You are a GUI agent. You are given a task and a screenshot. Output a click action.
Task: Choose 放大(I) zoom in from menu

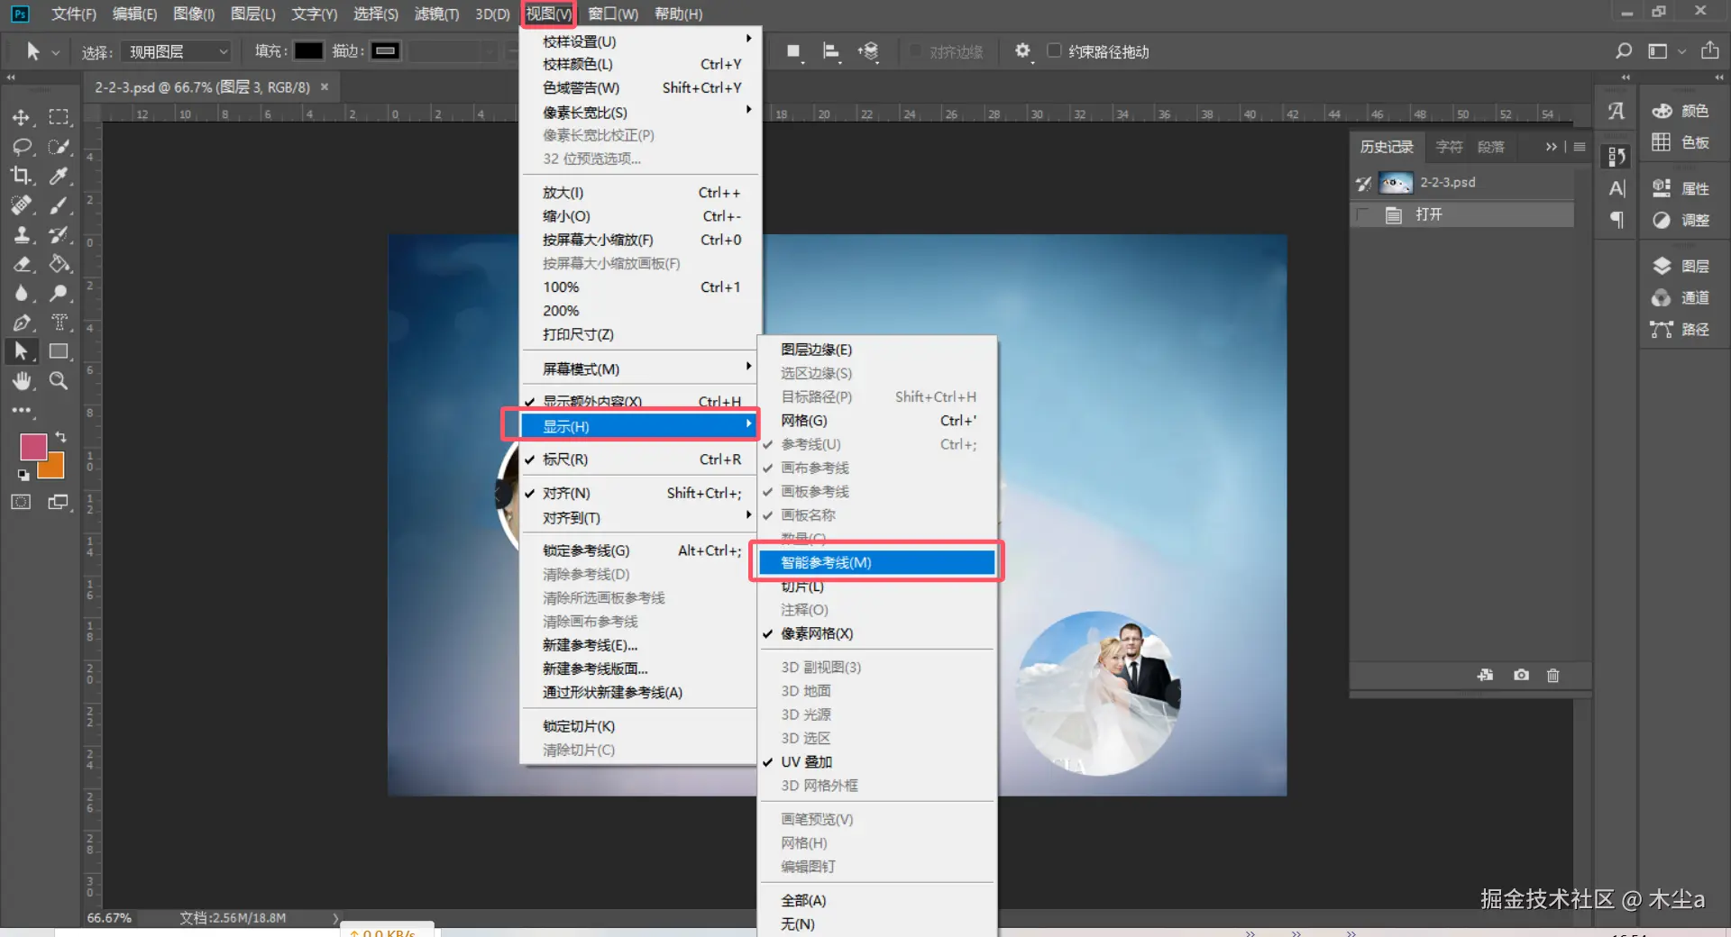640,193
